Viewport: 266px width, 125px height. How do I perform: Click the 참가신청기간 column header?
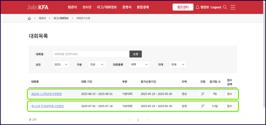tap(148, 81)
